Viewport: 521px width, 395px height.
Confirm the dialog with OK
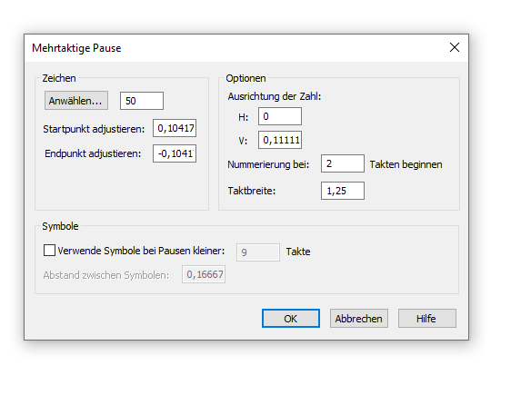pyautogui.click(x=291, y=319)
